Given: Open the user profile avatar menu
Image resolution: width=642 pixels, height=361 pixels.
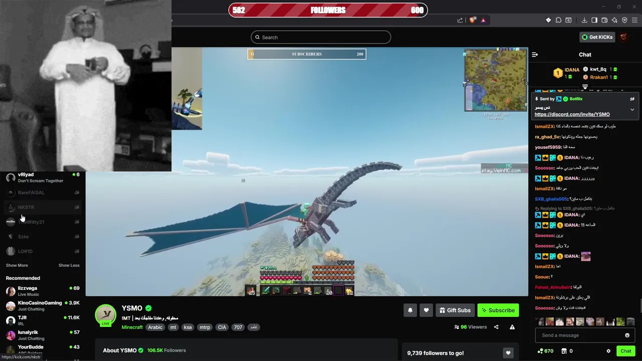Looking at the screenshot, I should pos(623,37).
